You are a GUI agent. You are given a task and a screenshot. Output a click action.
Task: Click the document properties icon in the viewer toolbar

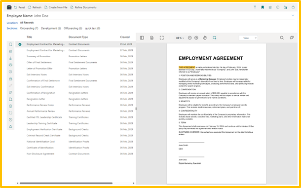point(151,38)
